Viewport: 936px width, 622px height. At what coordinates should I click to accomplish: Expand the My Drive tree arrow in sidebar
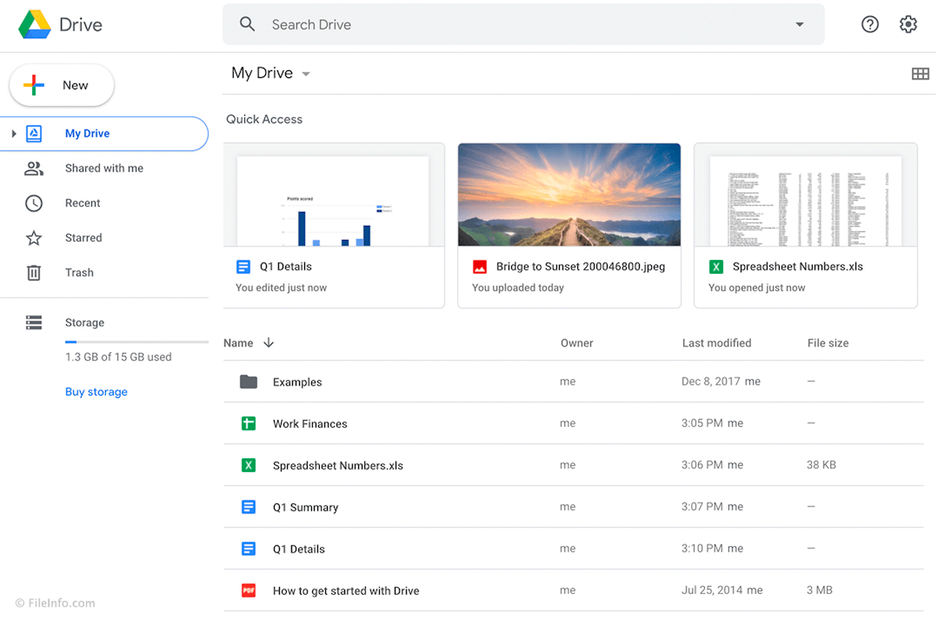[x=14, y=133]
